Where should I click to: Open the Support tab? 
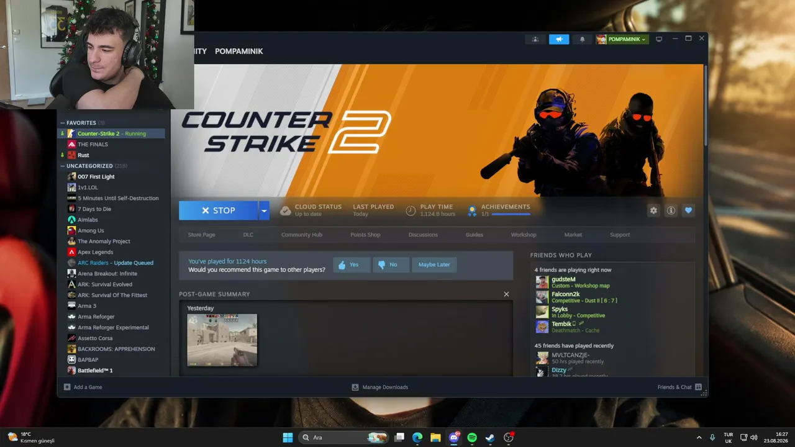620,235
